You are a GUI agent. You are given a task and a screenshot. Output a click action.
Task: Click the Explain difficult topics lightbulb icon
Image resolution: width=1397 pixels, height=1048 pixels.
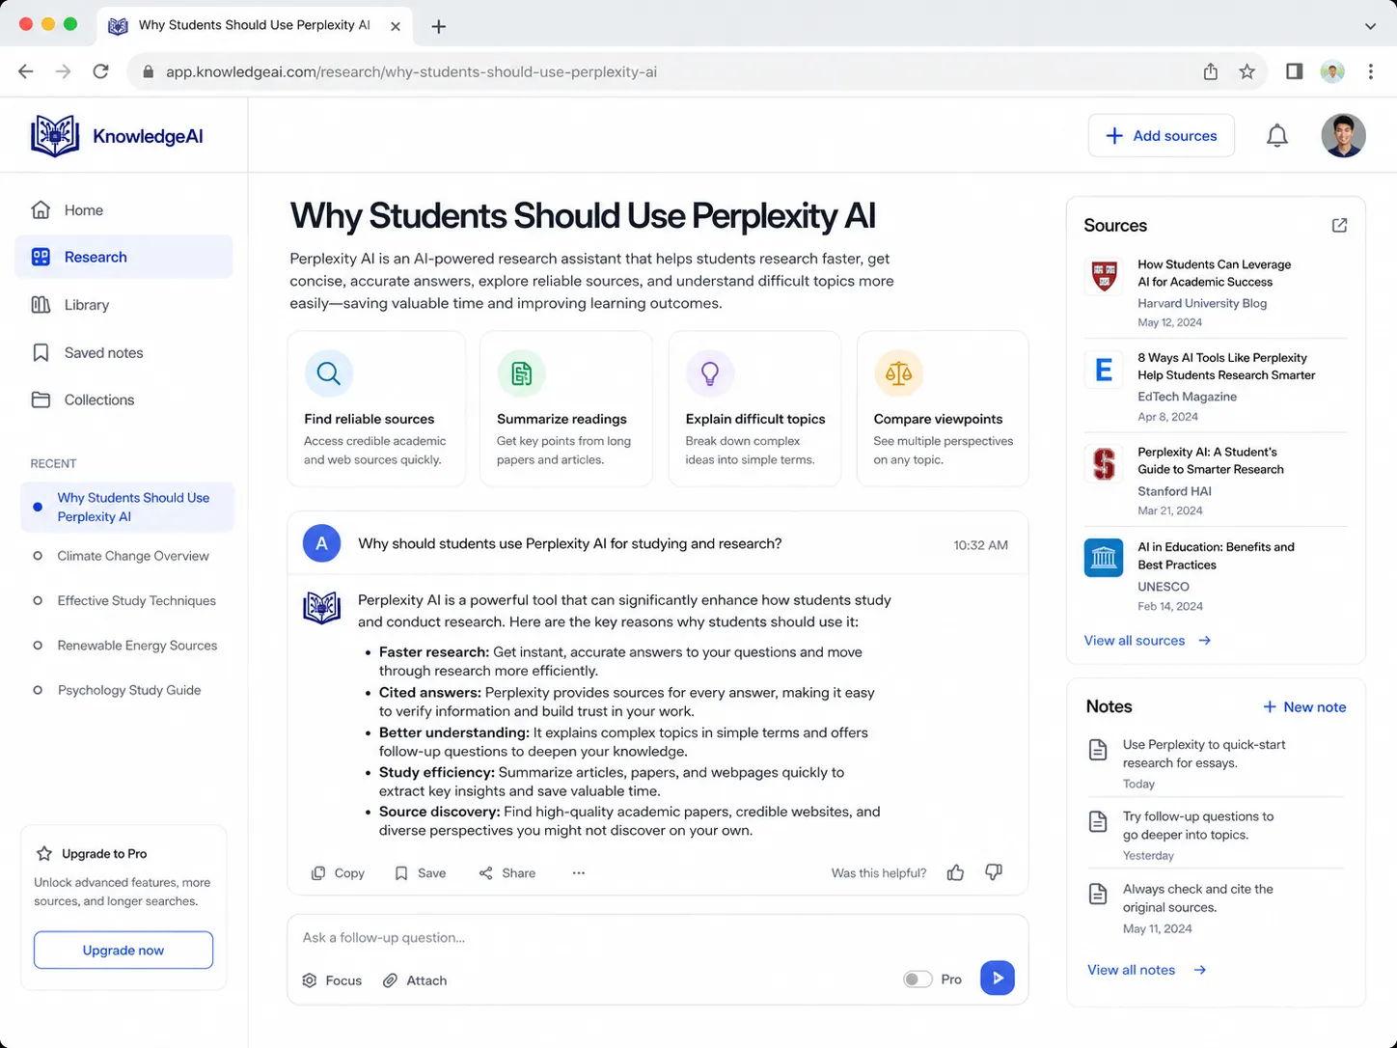coord(710,373)
